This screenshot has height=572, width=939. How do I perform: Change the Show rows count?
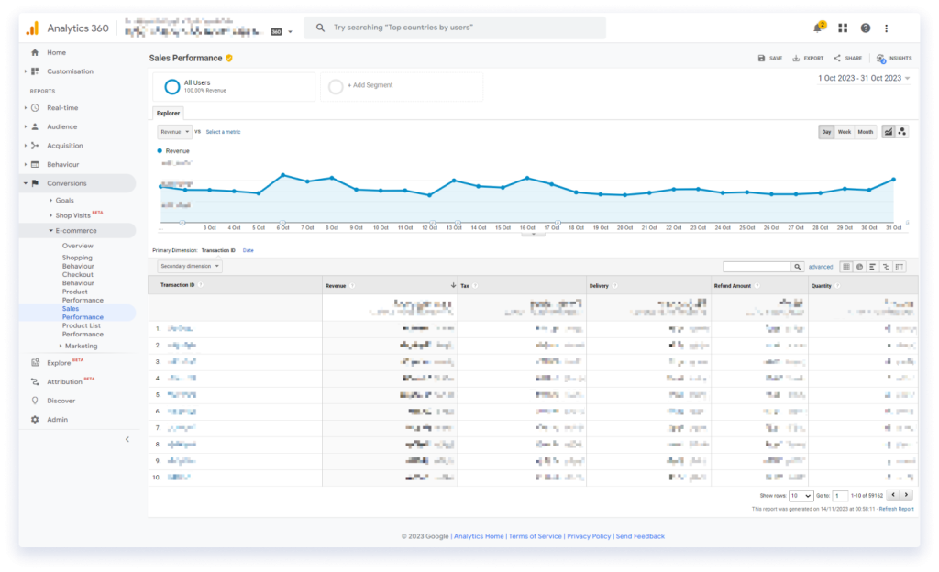pos(801,494)
